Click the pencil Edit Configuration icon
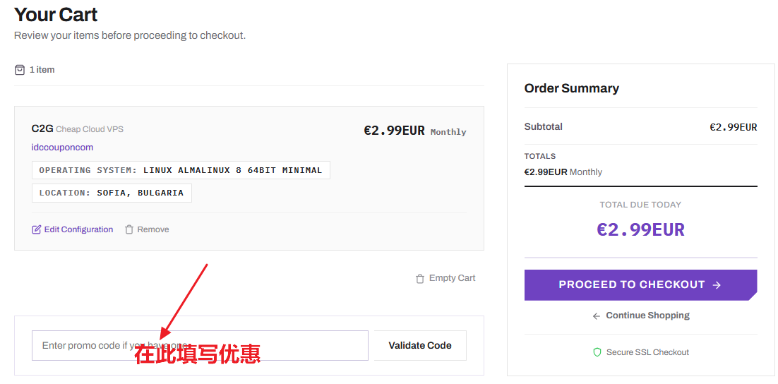Image resolution: width=778 pixels, height=384 pixels. [x=36, y=229]
